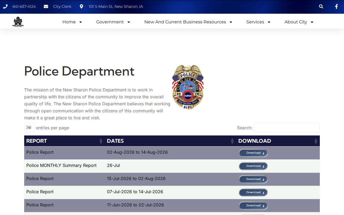
Task: Expand New And Current Business Resources caret
Action: (231, 22)
